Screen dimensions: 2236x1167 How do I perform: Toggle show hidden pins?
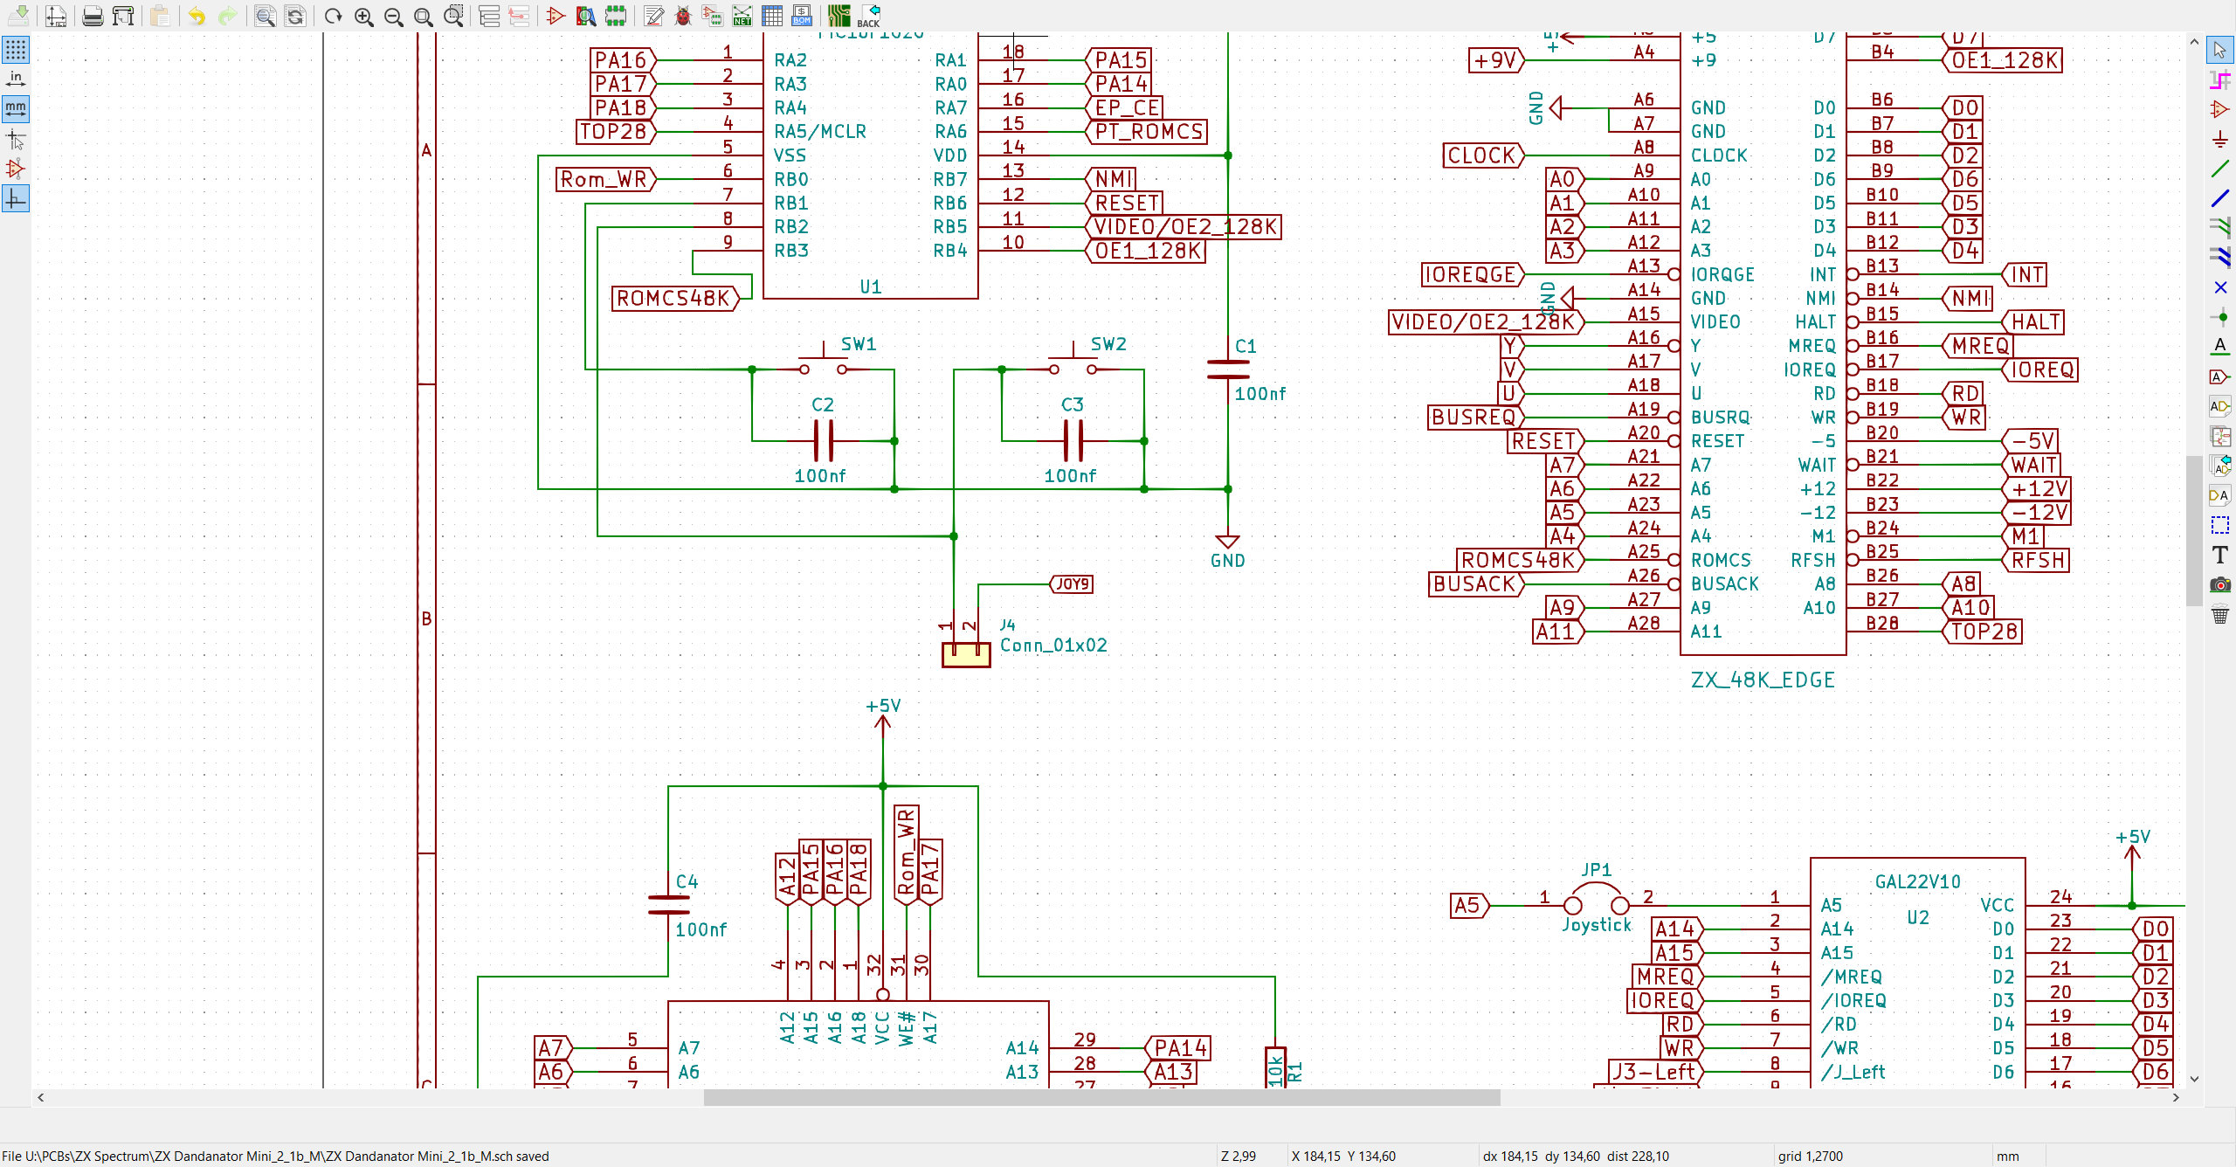coord(16,169)
